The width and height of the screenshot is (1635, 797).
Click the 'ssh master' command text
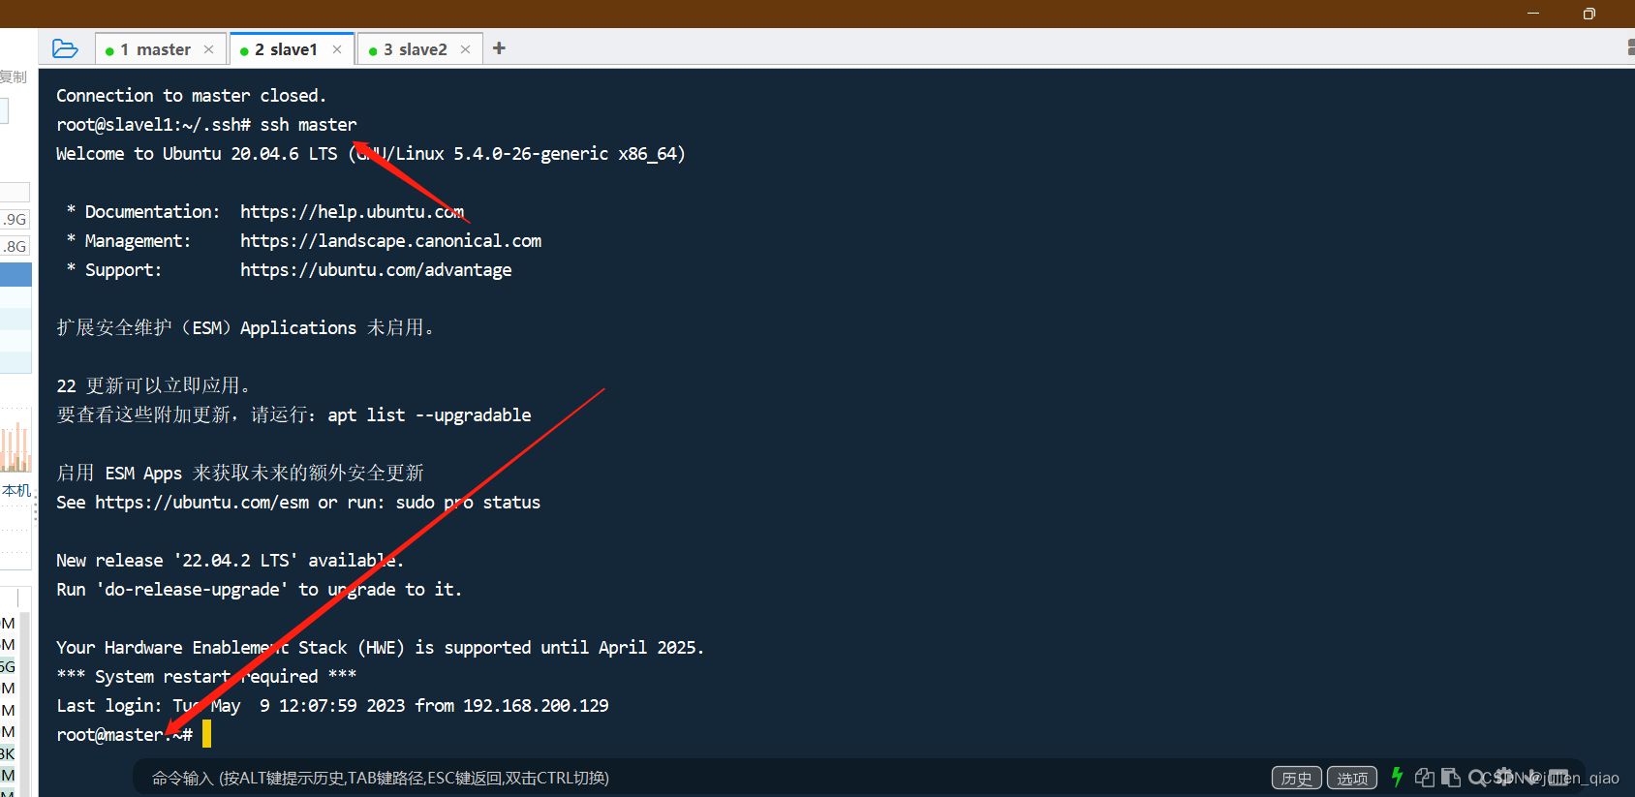(x=308, y=124)
